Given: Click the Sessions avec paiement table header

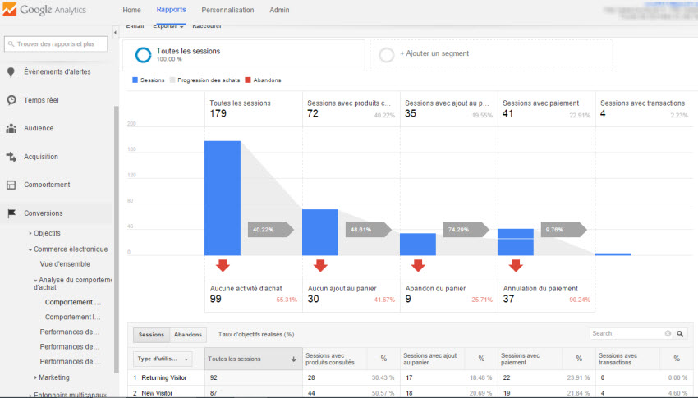Looking at the screenshot, I should [x=520, y=359].
